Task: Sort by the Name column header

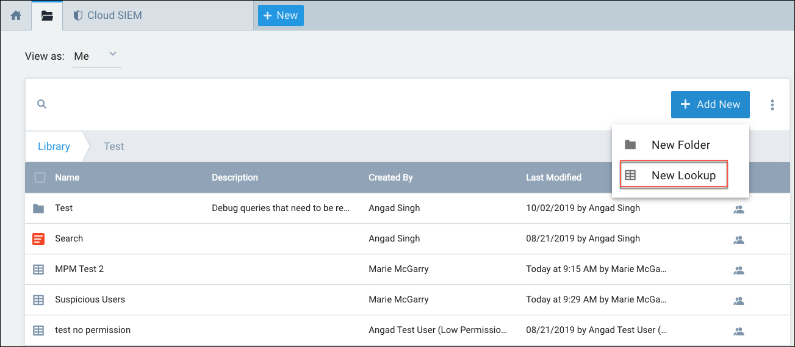Action: pos(67,177)
